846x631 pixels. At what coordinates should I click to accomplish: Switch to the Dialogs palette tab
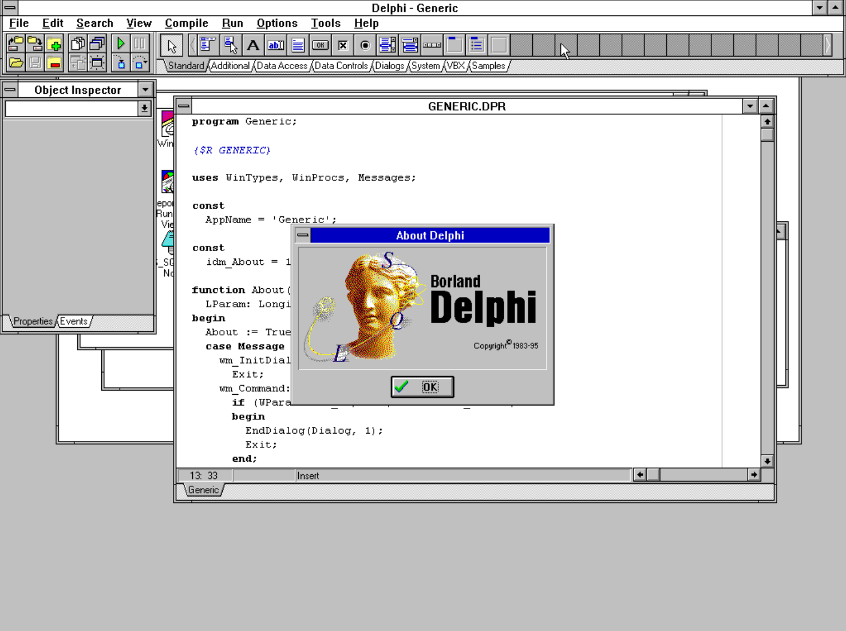click(x=389, y=66)
